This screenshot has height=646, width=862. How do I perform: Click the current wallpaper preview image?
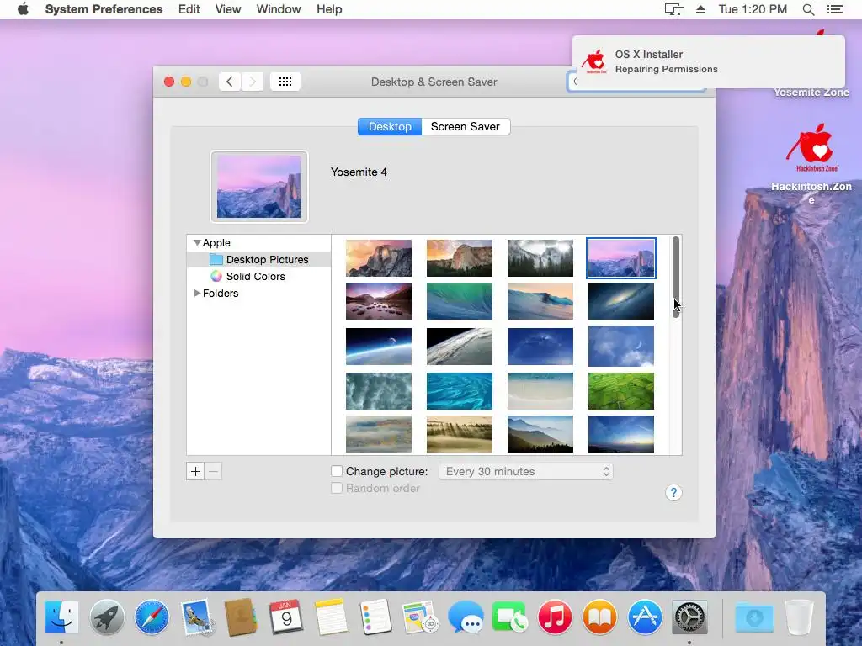[259, 187]
